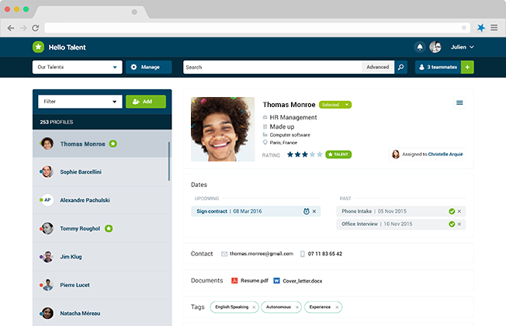Click thomas.monroe@gmail.com email address
The height and width of the screenshot is (326, 506).
click(262, 254)
